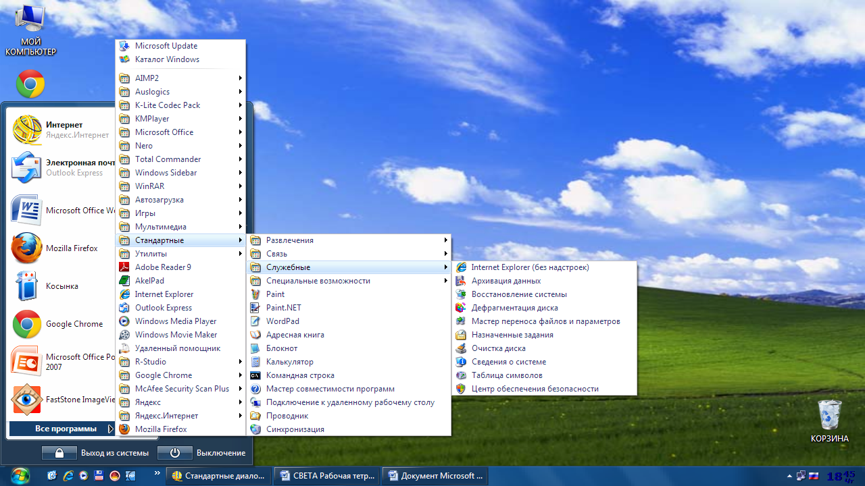Expand the K-Lite Codec Pack folder

coord(180,105)
